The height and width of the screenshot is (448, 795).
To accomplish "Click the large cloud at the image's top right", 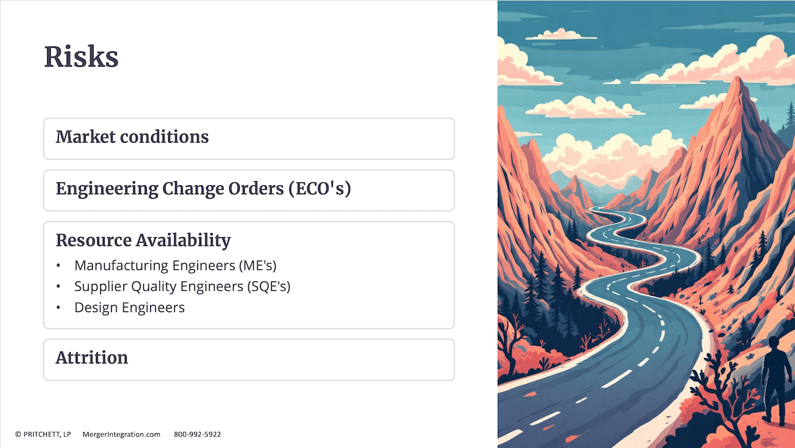I will click(728, 61).
